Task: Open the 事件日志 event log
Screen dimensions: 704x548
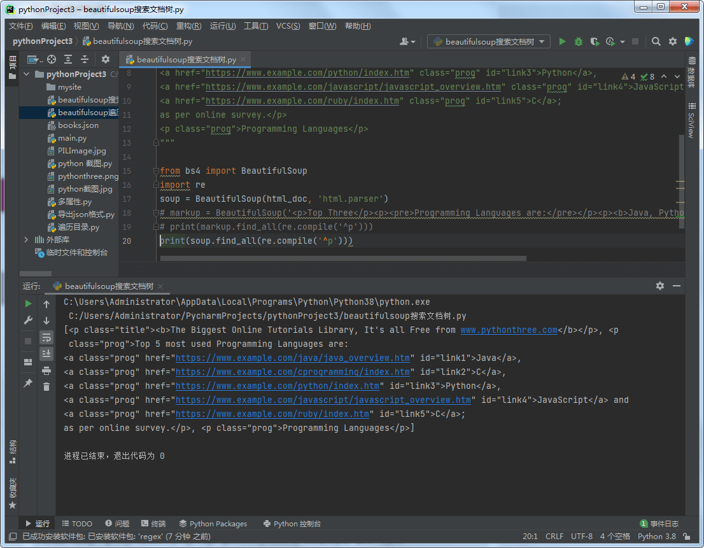Action: pos(659,524)
